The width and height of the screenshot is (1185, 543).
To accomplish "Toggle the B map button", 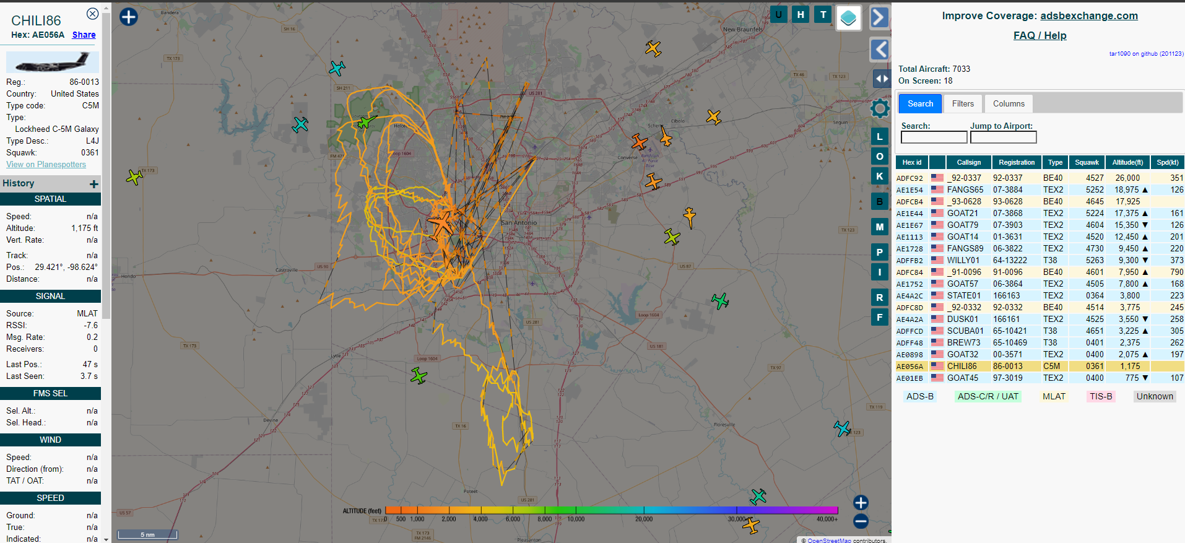I will tap(880, 201).
